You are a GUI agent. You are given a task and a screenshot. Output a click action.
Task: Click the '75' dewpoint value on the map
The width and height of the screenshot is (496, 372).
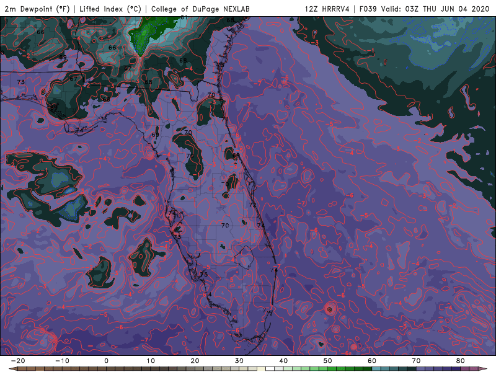click(204, 274)
